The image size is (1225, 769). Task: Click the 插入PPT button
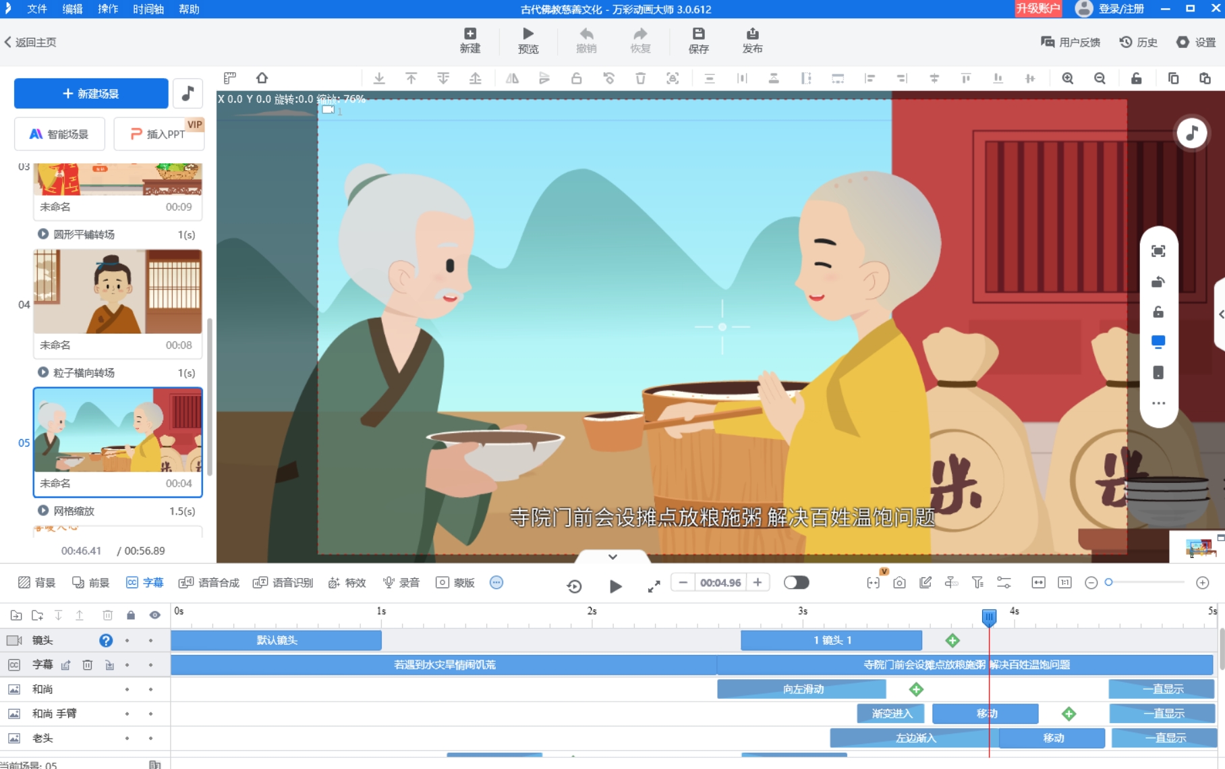tap(159, 134)
